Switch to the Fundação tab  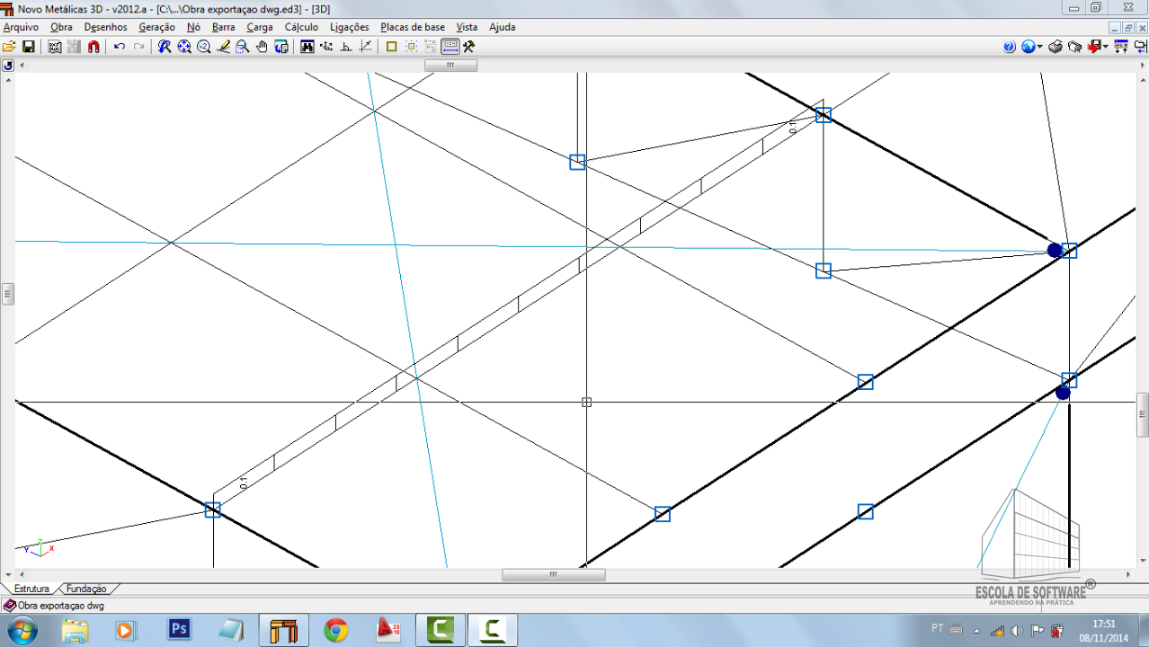(x=86, y=589)
